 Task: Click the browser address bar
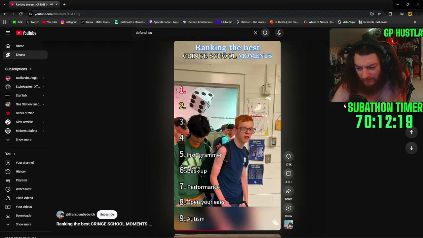(198, 14)
